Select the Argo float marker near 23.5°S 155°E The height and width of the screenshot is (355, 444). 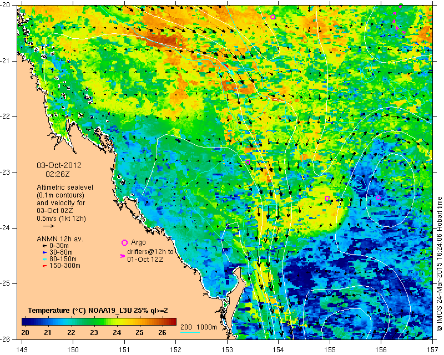(x=327, y=198)
